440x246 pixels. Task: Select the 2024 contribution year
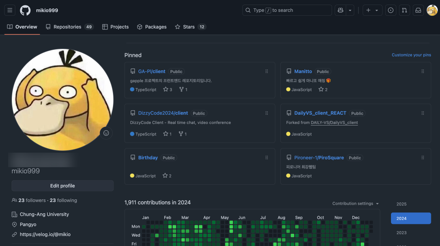[411, 218]
